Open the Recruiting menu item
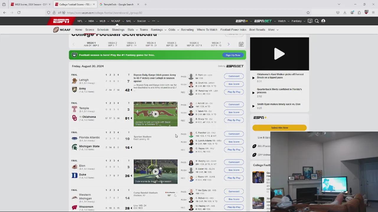The width and height of the screenshot is (378, 212). click(187, 30)
